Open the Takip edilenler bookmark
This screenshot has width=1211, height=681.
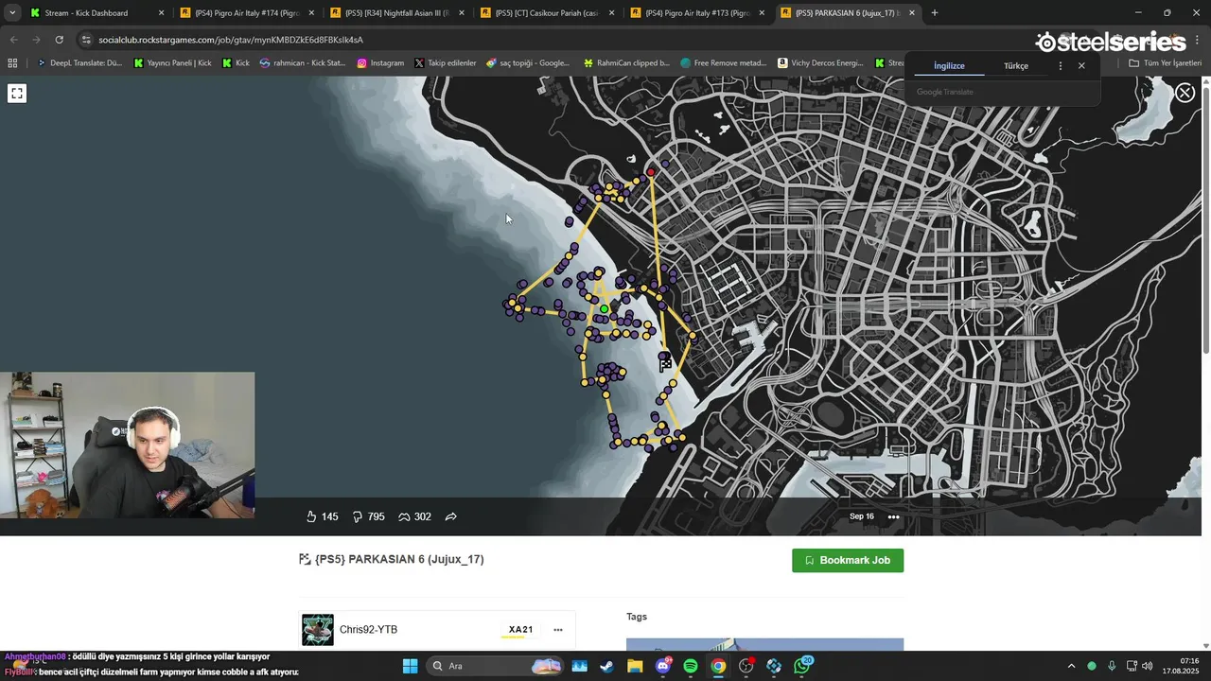[x=445, y=63]
